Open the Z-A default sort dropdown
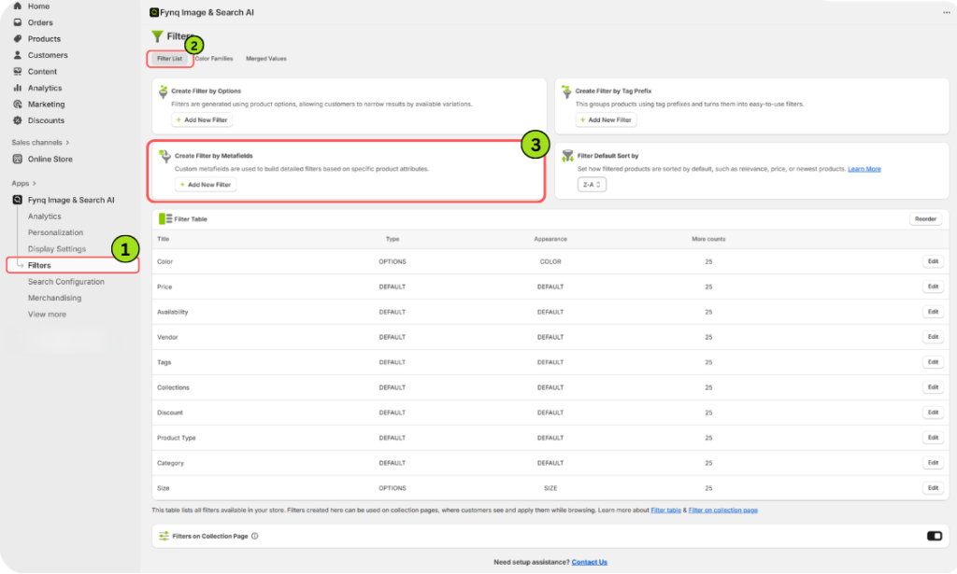This screenshot has width=957, height=574. point(592,185)
